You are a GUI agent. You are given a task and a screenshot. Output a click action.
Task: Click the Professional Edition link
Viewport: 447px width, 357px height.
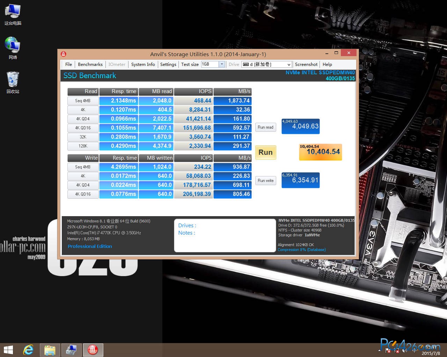(x=90, y=246)
